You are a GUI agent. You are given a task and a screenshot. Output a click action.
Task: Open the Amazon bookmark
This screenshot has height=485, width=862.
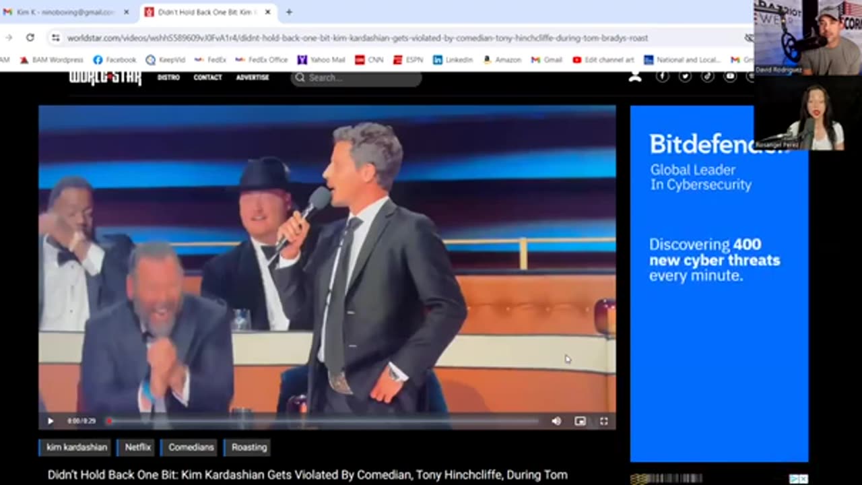point(502,60)
